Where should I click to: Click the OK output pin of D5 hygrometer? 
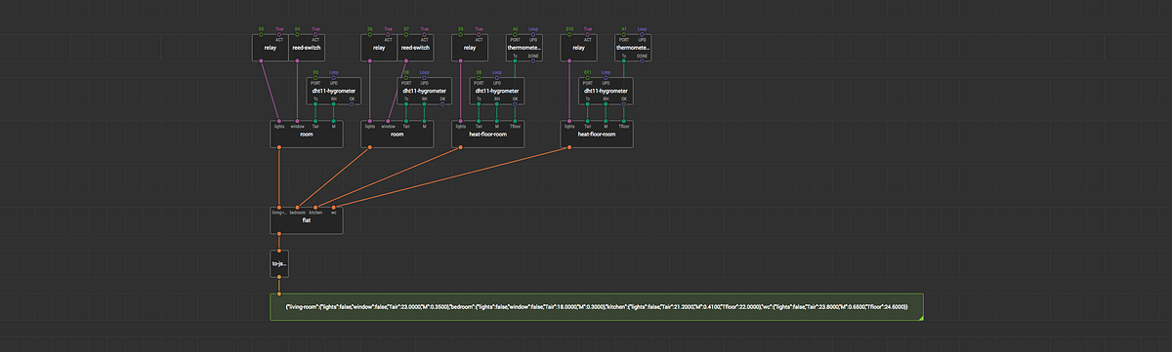[x=353, y=103]
